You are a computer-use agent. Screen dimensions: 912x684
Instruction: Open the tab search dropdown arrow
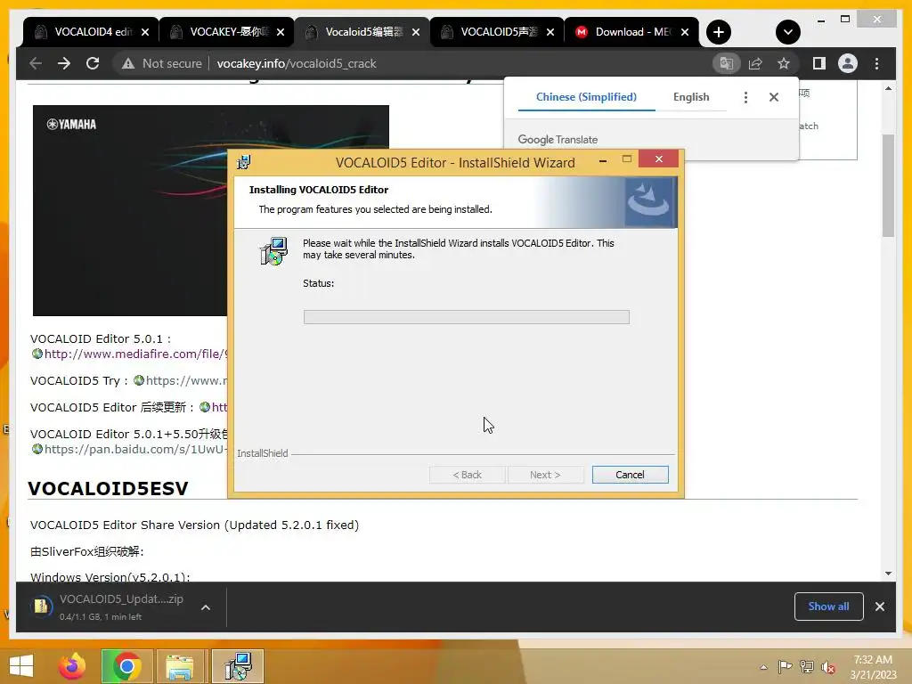click(x=788, y=32)
